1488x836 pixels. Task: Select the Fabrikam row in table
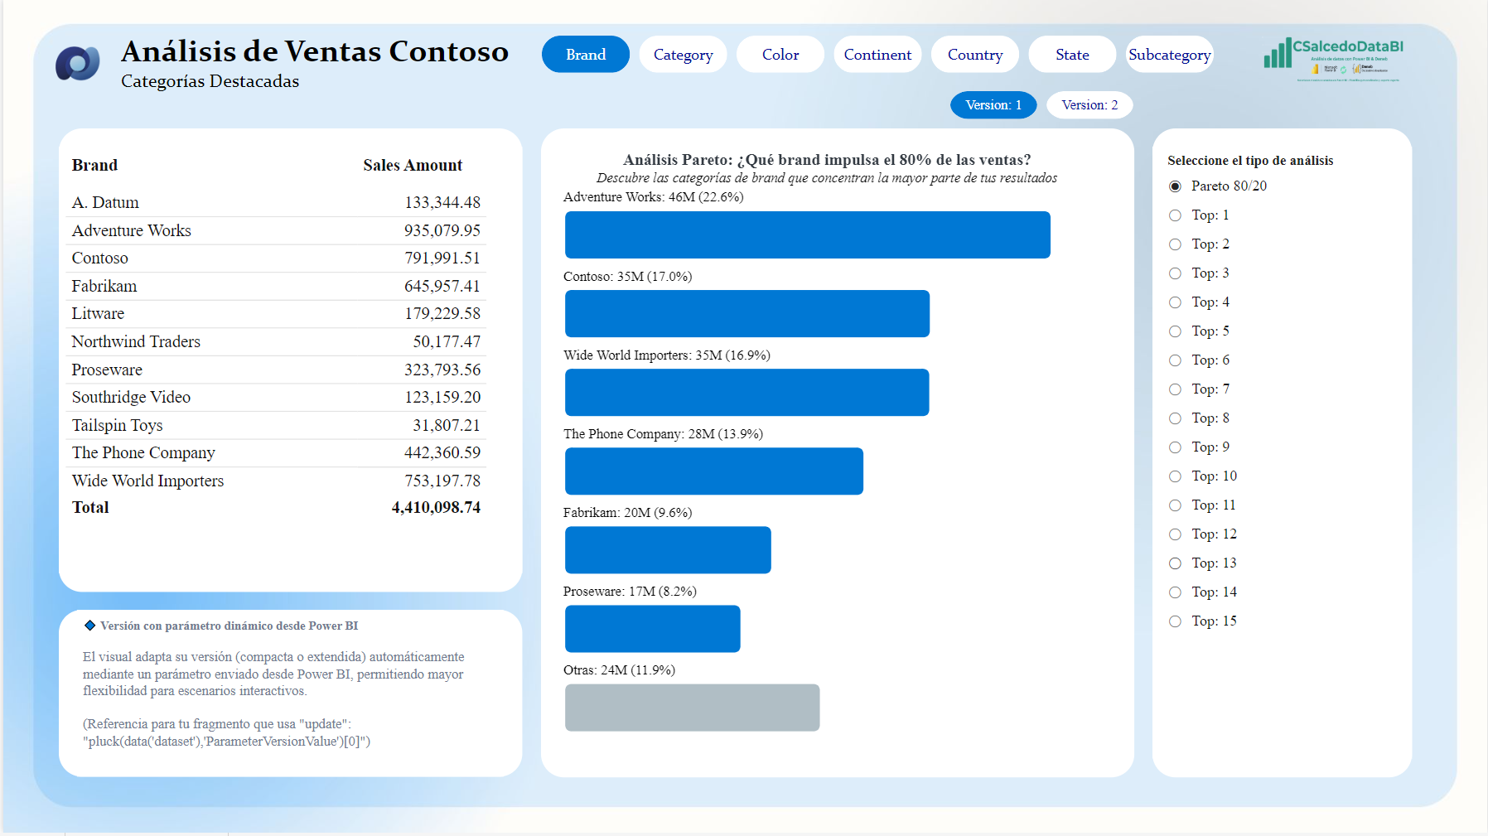[275, 287]
